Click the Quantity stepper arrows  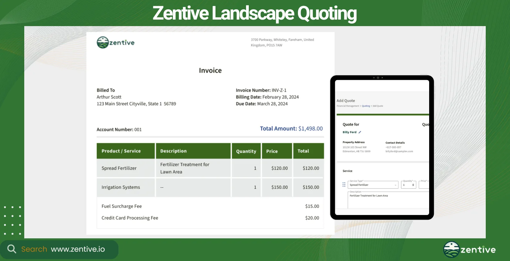pos(413,185)
